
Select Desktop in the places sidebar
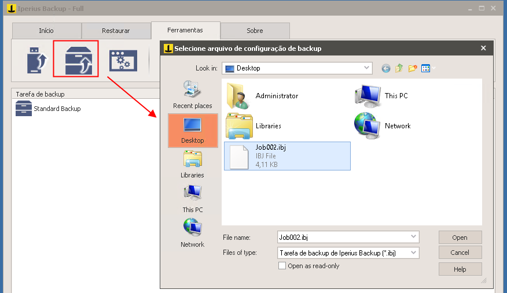point(193,131)
